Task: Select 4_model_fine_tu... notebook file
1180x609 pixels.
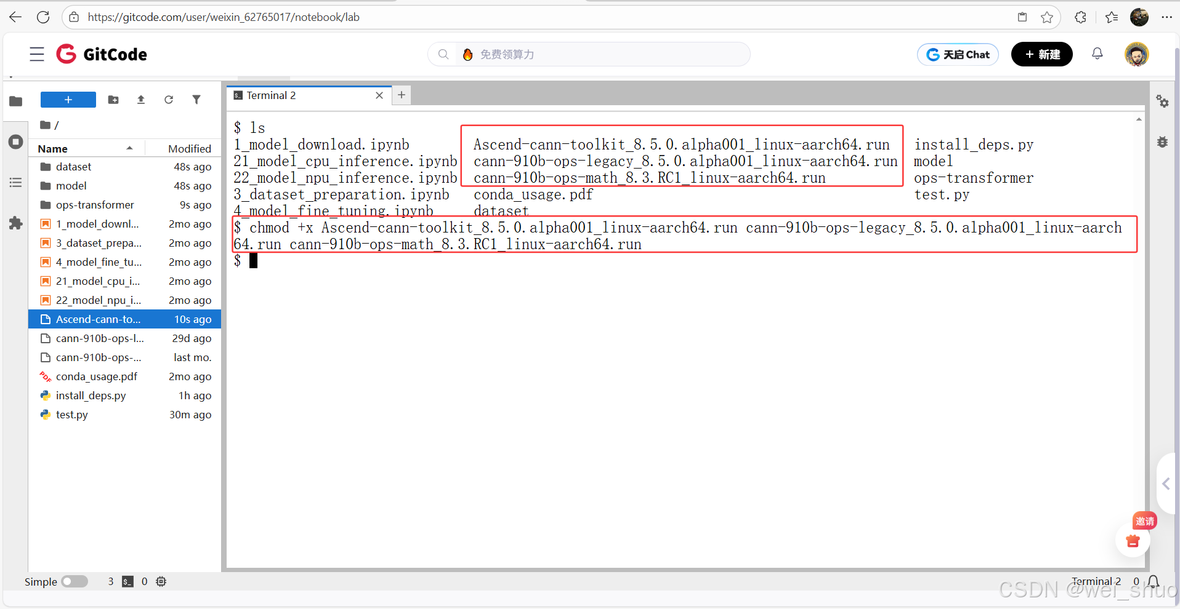Action: tap(125, 262)
